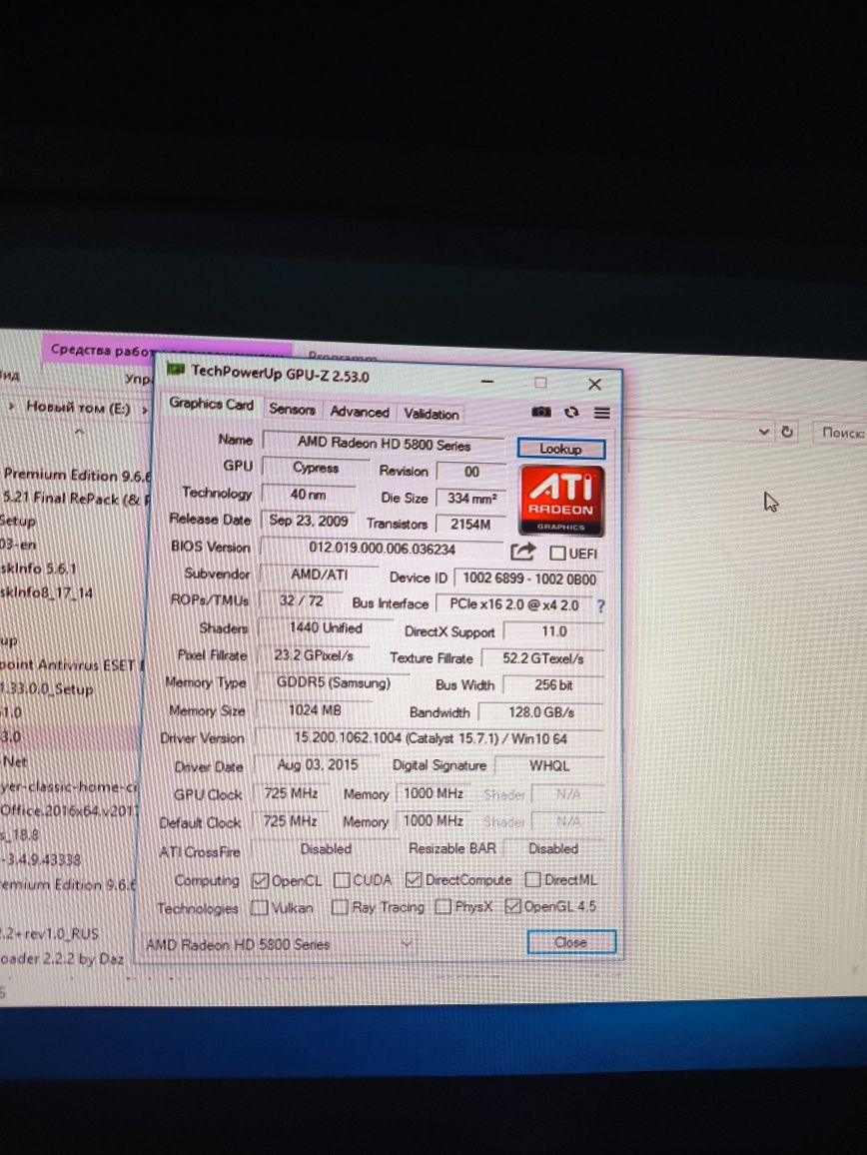Open the GPU selection dropdown at bottom
Viewport: 867px width, 1155px height.
278,944
